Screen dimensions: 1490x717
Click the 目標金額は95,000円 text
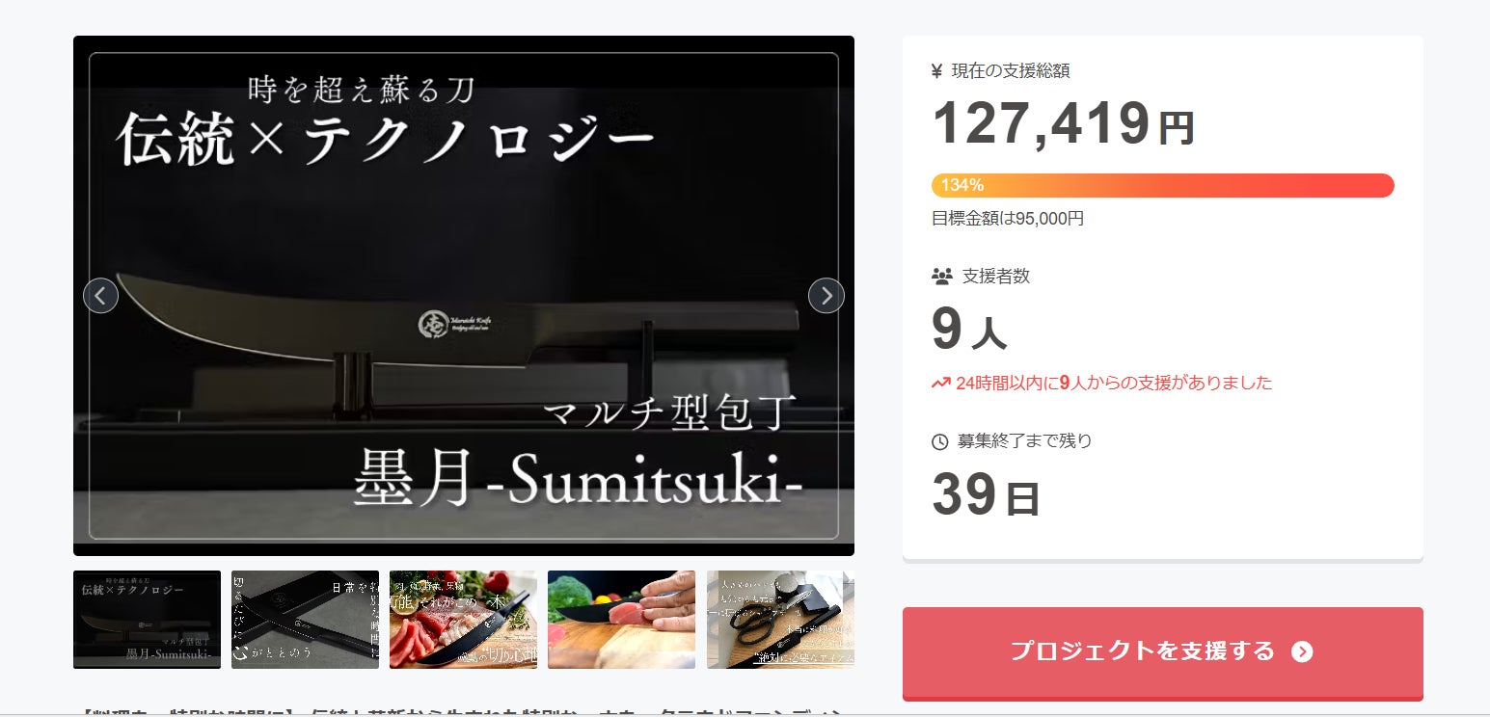click(x=1008, y=219)
